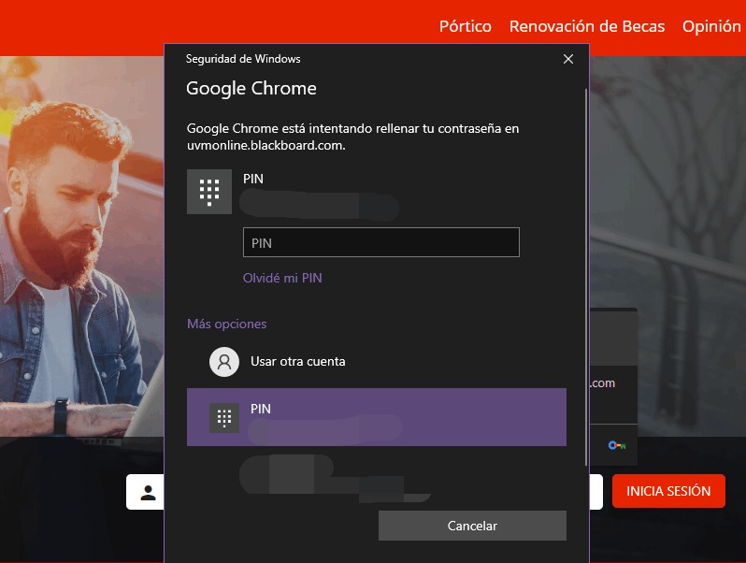Click the user avatar icon for another account

(224, 362)
